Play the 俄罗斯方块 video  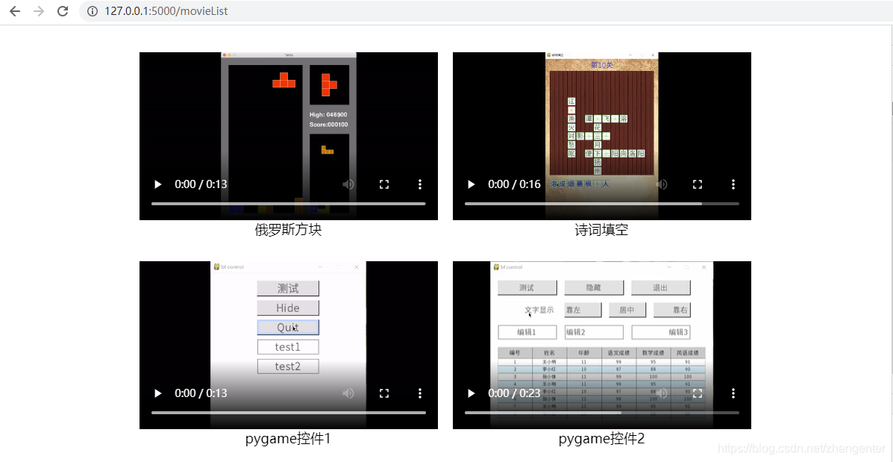157,184
